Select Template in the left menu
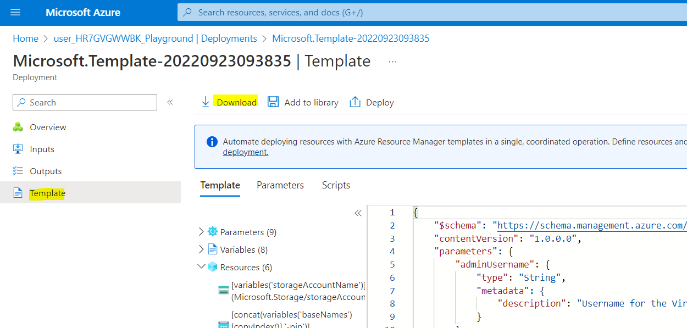 [47, 193]
